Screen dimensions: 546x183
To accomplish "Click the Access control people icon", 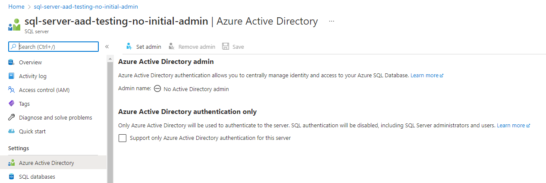I will (12, 90).
